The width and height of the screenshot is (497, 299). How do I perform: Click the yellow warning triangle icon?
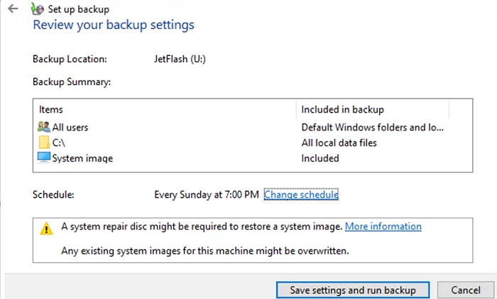coord(46,228)
